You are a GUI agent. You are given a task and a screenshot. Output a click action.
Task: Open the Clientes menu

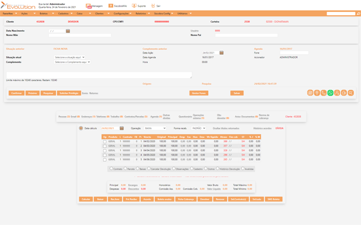(102, 14)
